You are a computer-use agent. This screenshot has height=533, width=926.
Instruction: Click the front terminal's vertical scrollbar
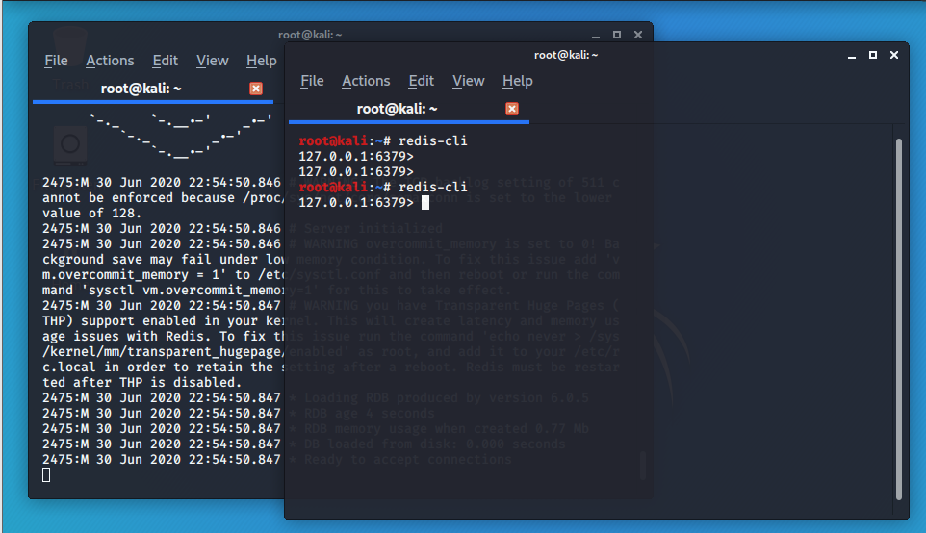(899, 318)
